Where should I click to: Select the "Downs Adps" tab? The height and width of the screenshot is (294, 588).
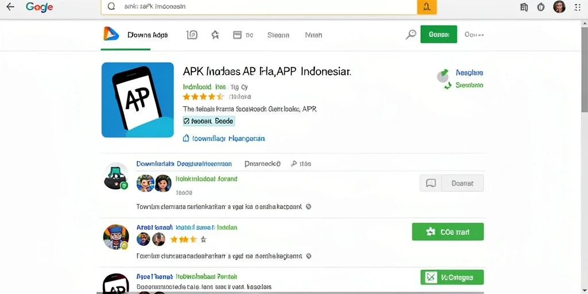pyautogui.click(x=148, y=35)
